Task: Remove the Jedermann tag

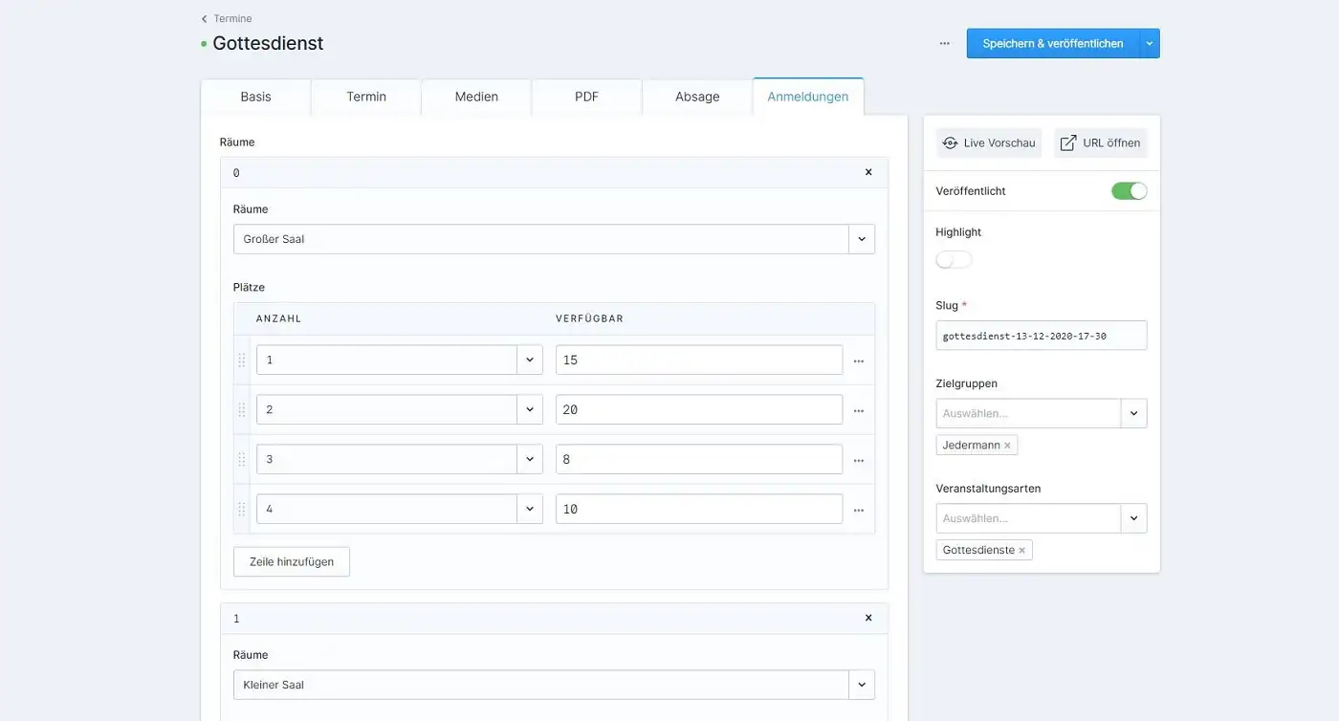Action: (x=1007, y=446)
